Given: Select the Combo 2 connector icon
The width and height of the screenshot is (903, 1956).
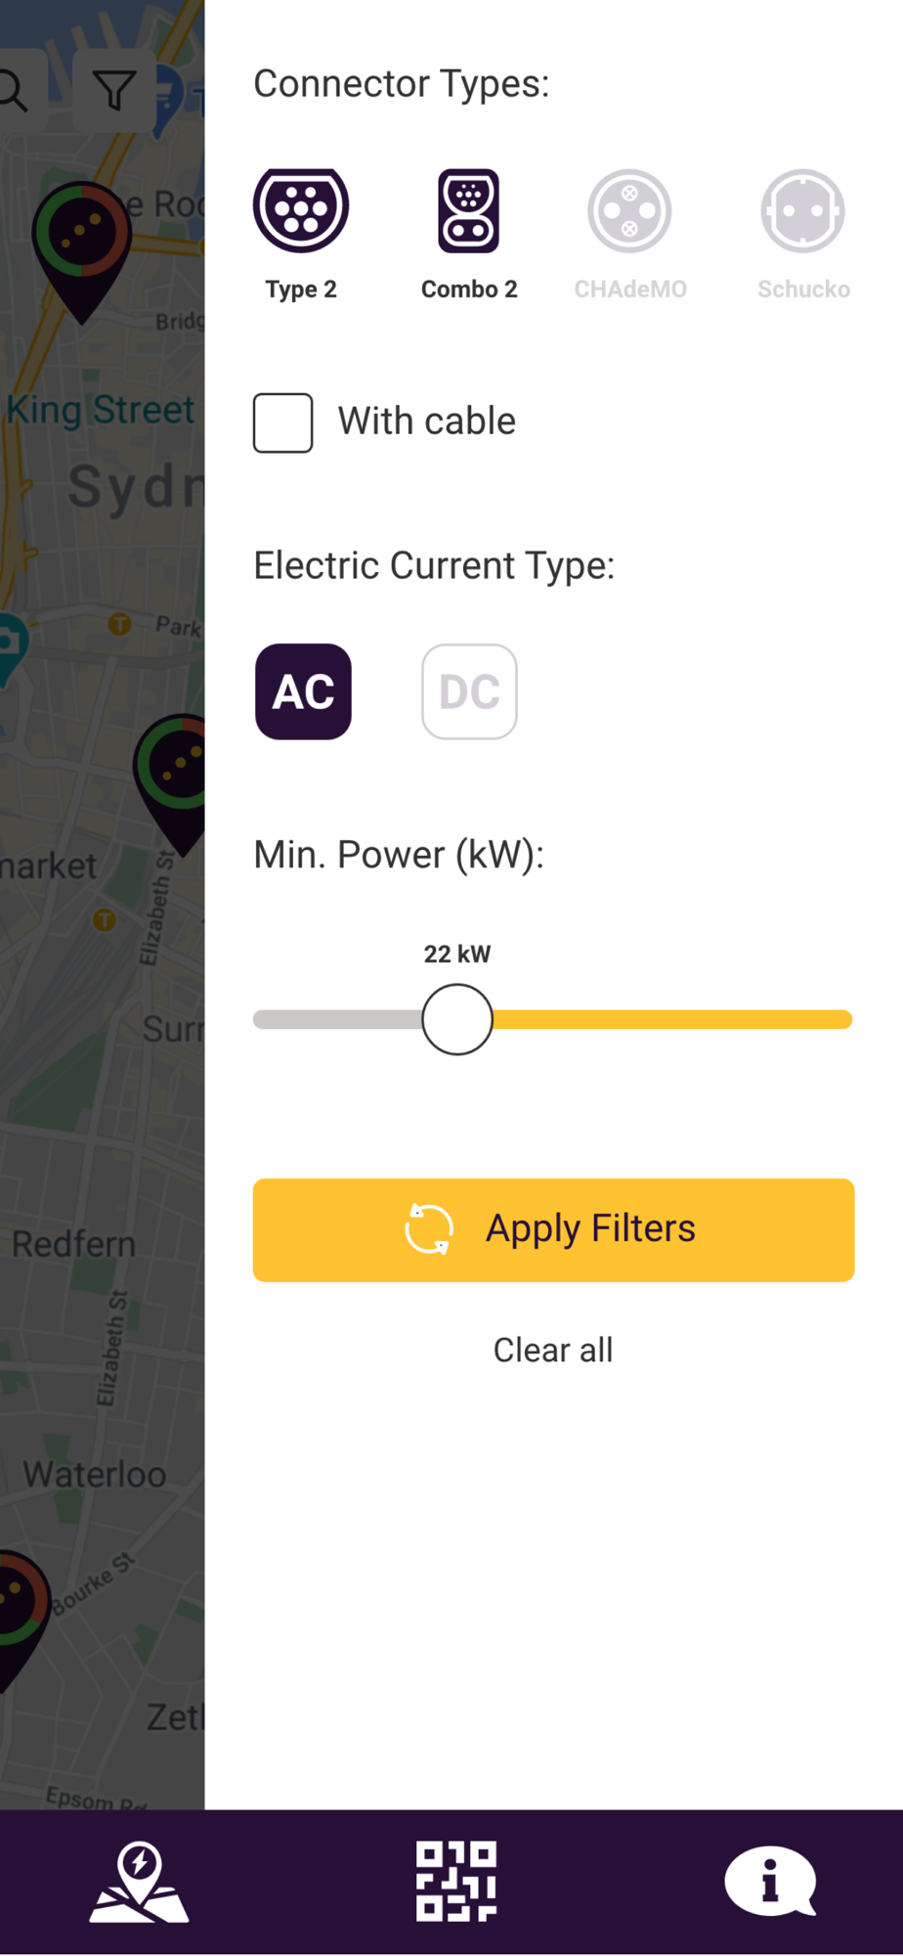Looking at the screenshot, I should 469,210.
